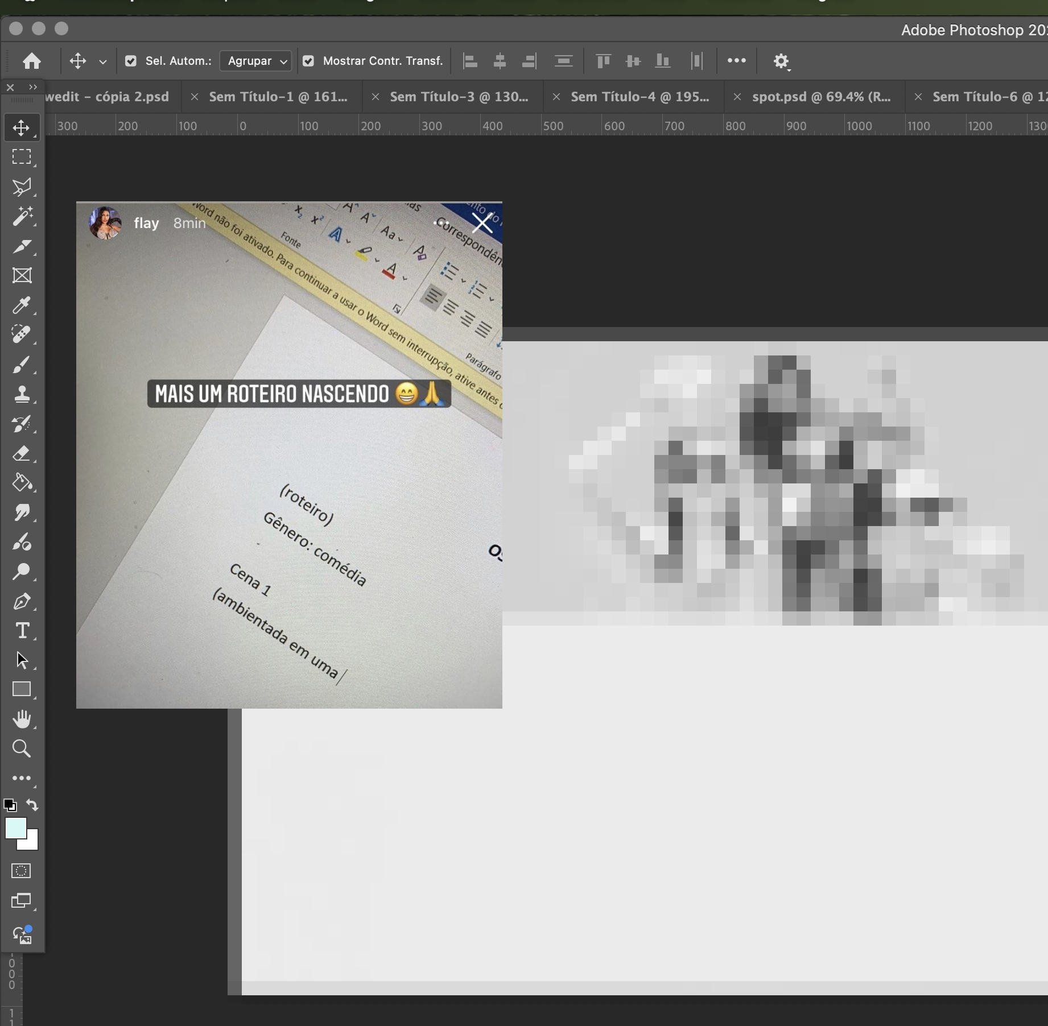Select the Magic Wand tool

click(22, 217)
